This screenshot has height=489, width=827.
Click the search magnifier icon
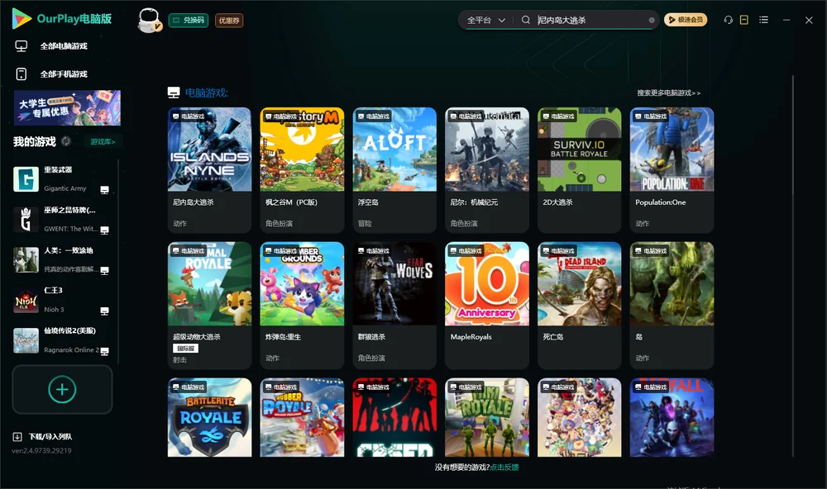[x=525, y=20]
